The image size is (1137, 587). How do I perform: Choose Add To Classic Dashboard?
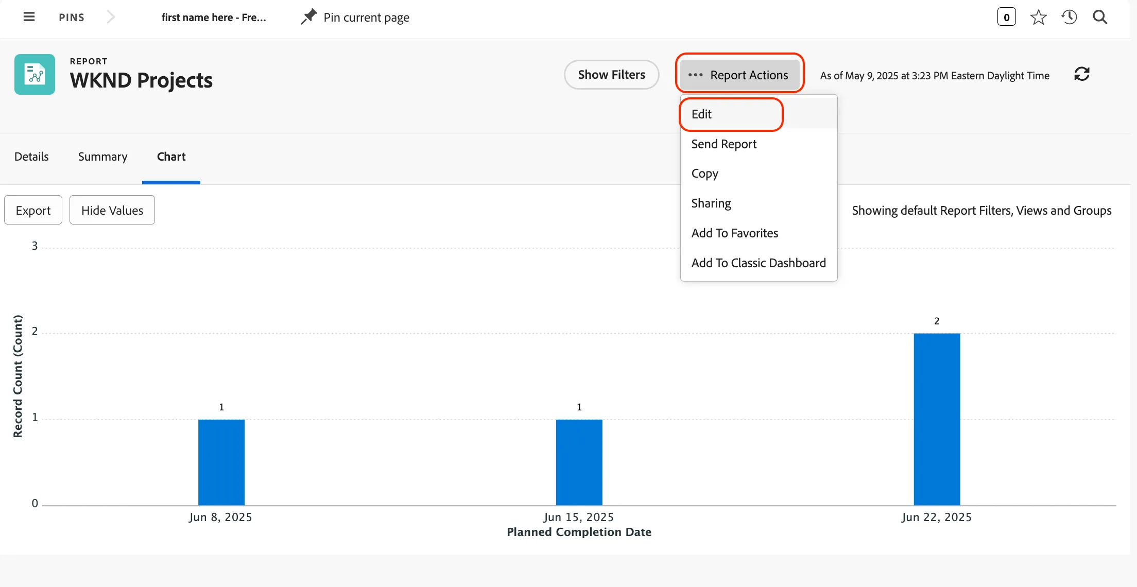coord(759,263)
